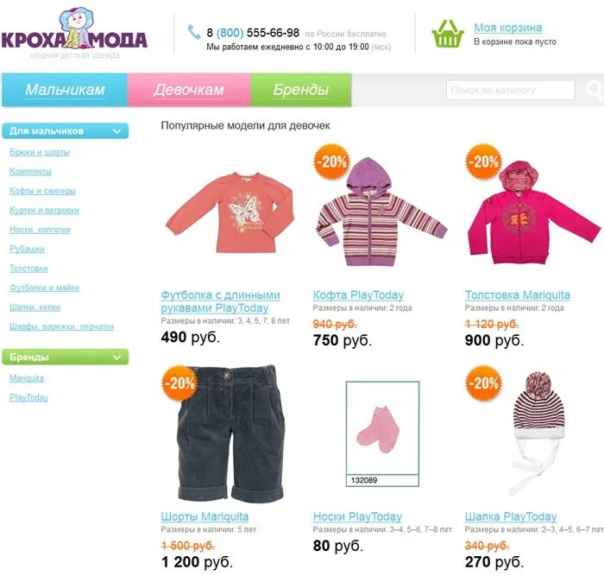The height and width of the screenshot is (582, 604).
Task: Click the green shopping basket icon
Action: click(x=447, y=34)
